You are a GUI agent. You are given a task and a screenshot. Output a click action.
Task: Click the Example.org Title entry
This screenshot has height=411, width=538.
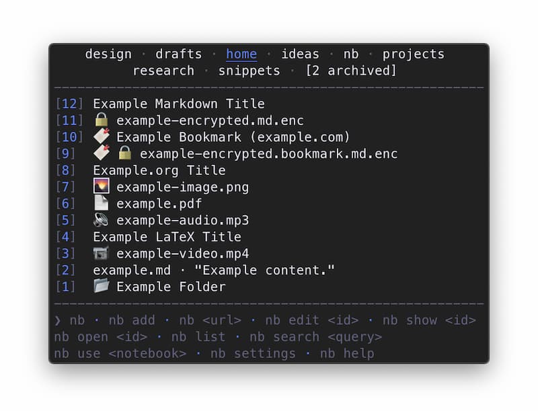coord(159,170)
